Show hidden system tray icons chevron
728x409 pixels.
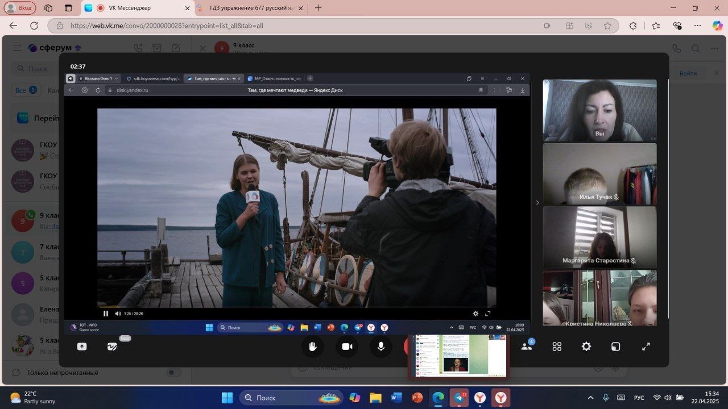(590, 398)
